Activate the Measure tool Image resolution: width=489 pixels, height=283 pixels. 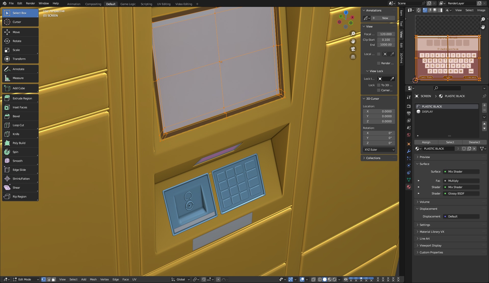[x=20, y=78]
